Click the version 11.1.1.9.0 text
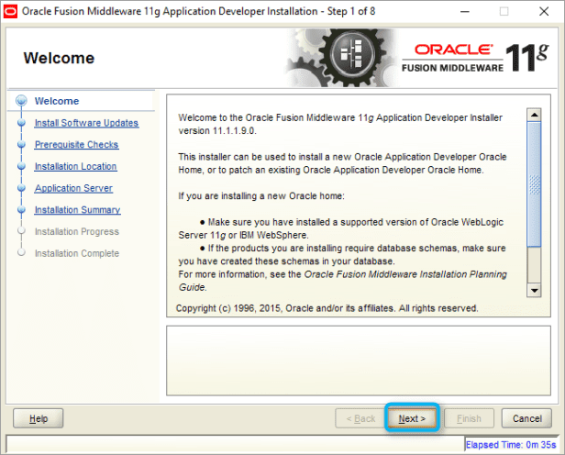The width and height of the screenshot is (565, 455). tap(216, 131)
